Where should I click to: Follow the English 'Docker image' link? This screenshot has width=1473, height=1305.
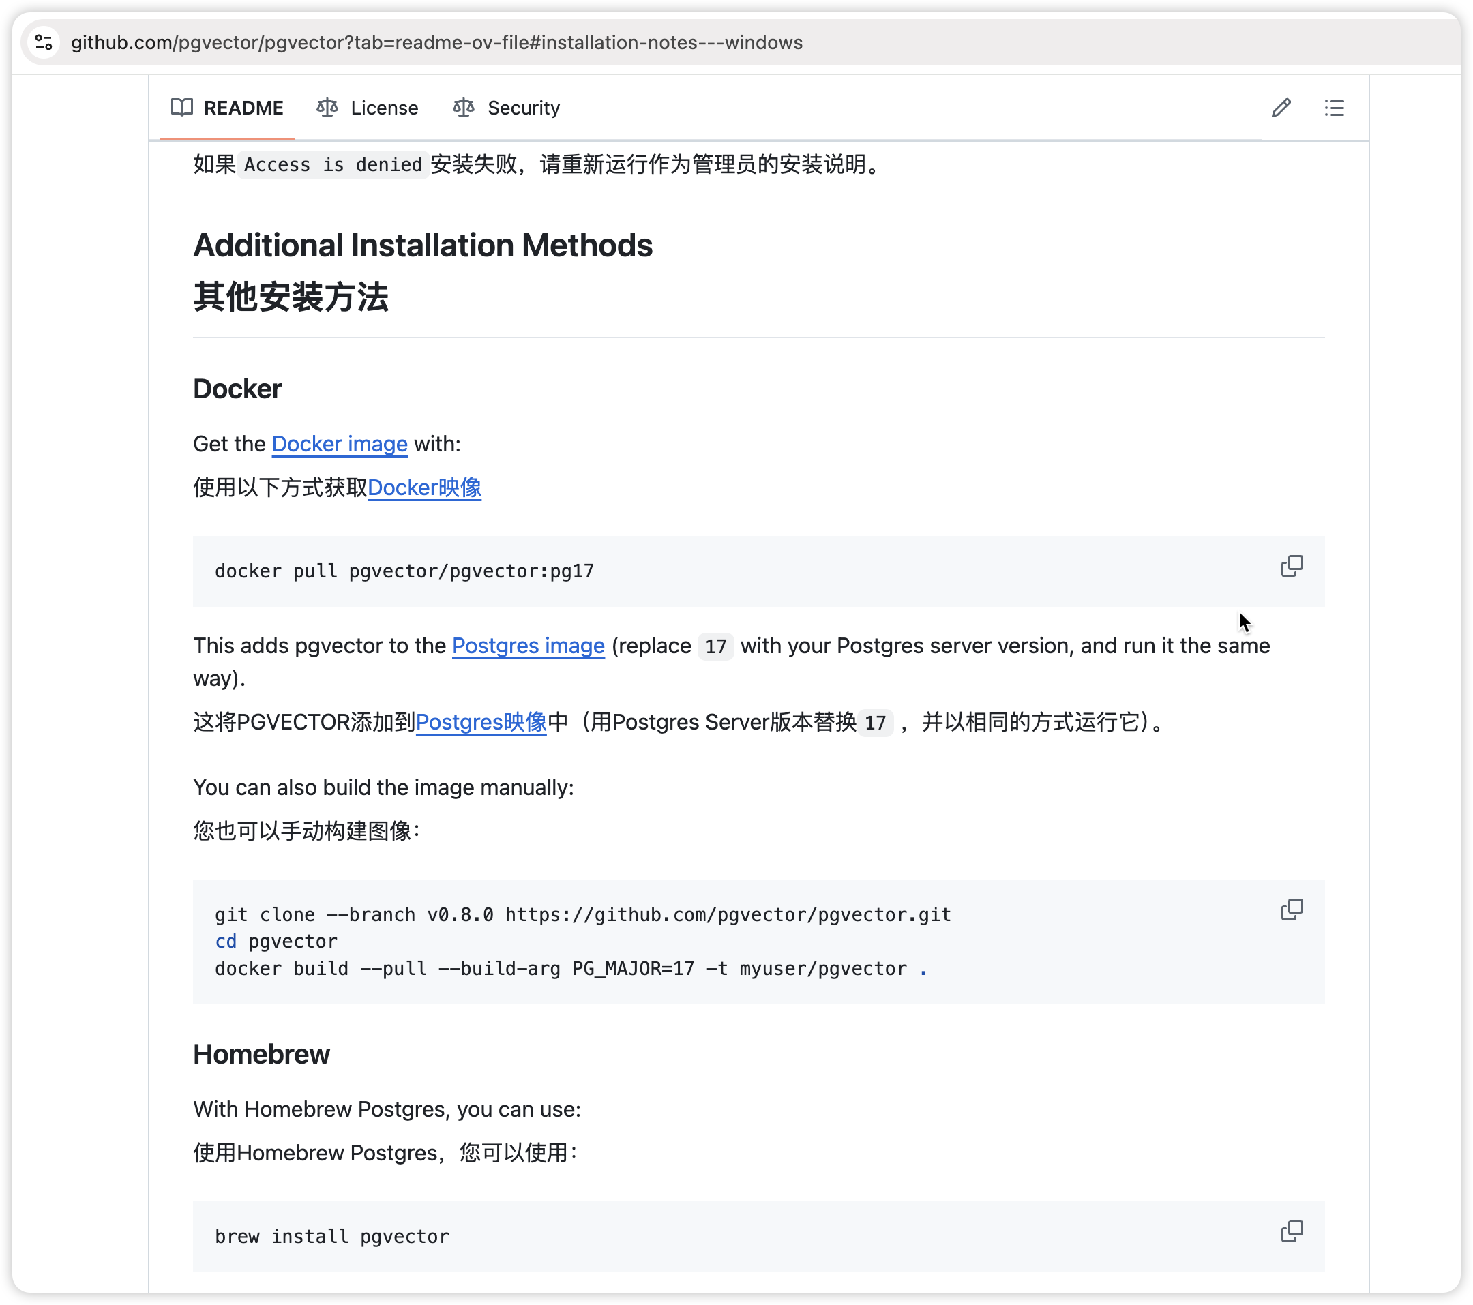tap(340, 444)
